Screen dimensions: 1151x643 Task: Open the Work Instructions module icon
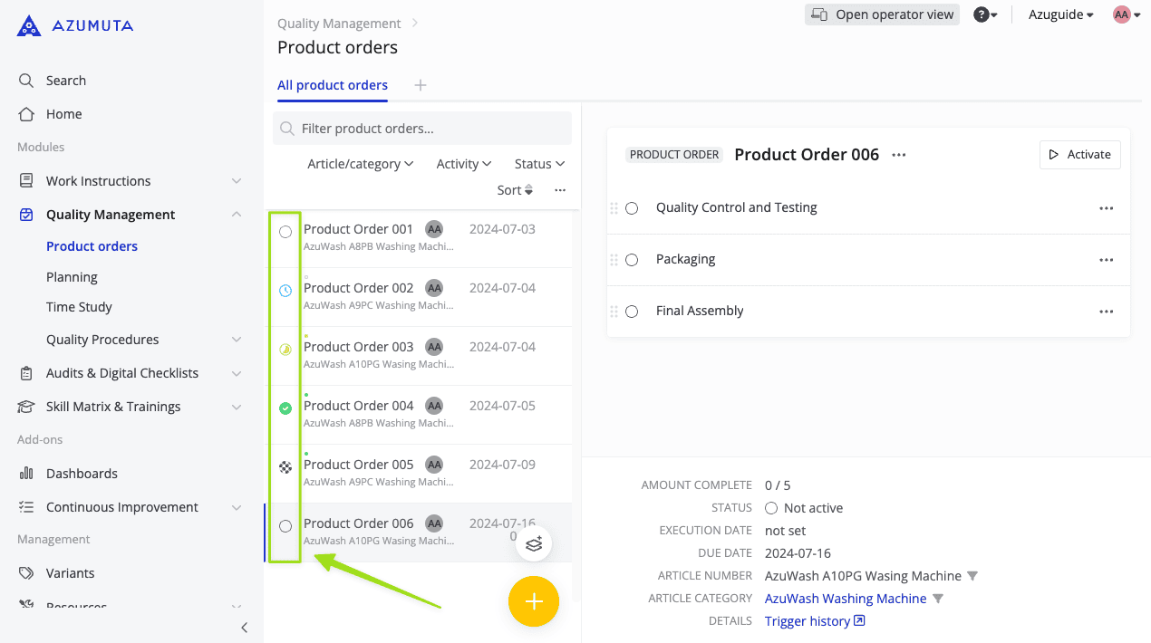click(x=26, y=180)
